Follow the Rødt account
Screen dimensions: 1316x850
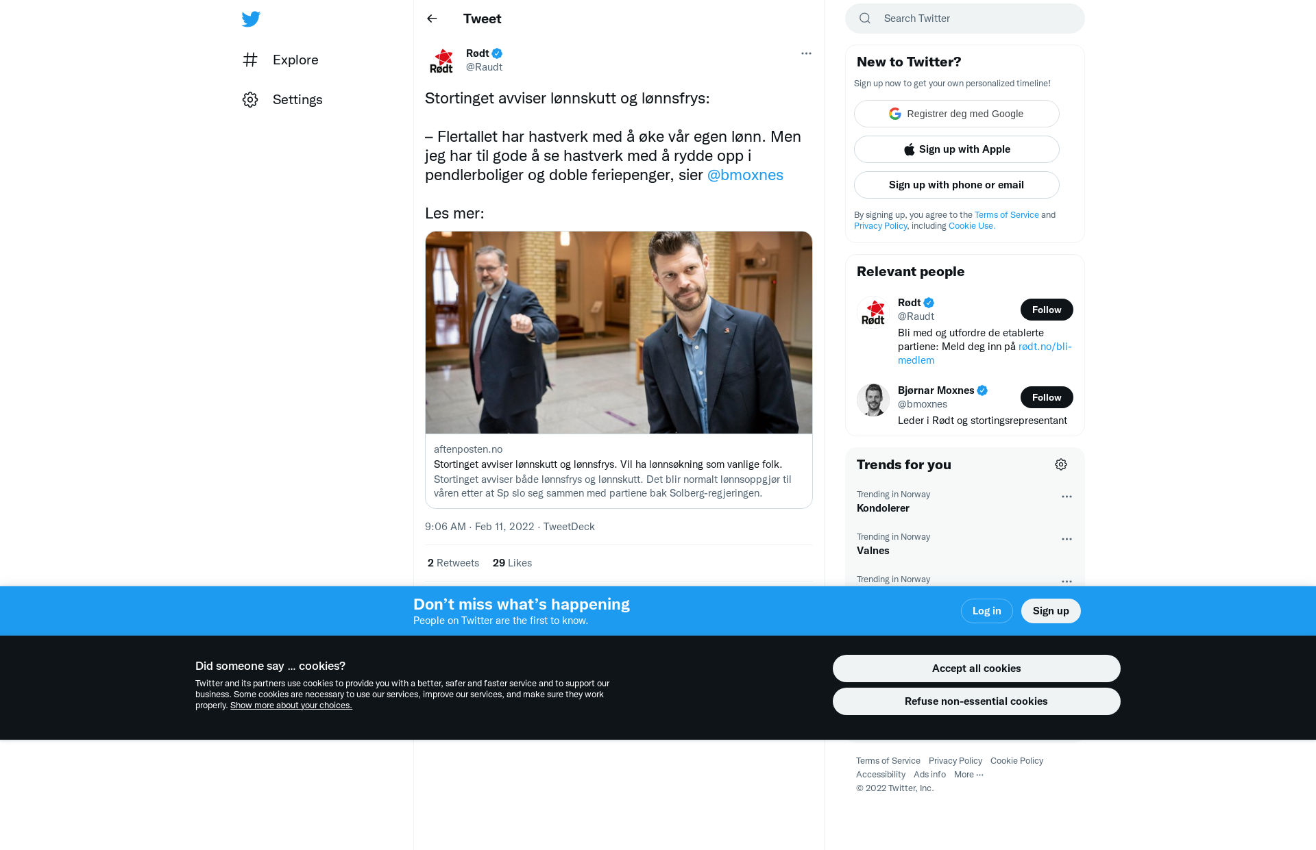pos(1047,310)
